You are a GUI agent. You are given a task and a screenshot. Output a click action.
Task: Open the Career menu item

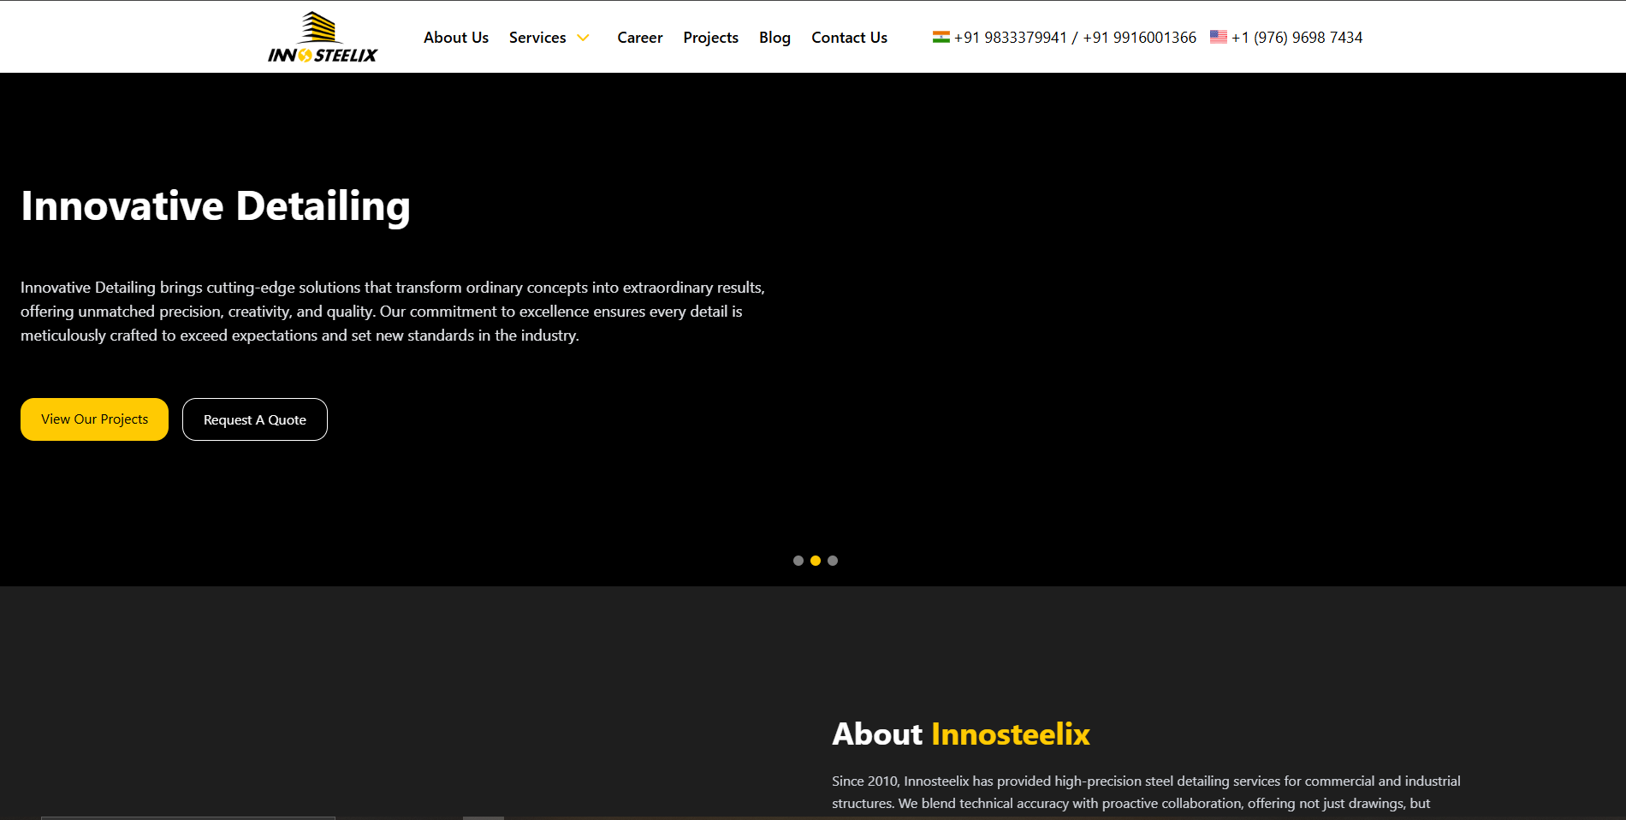[639, 38]
